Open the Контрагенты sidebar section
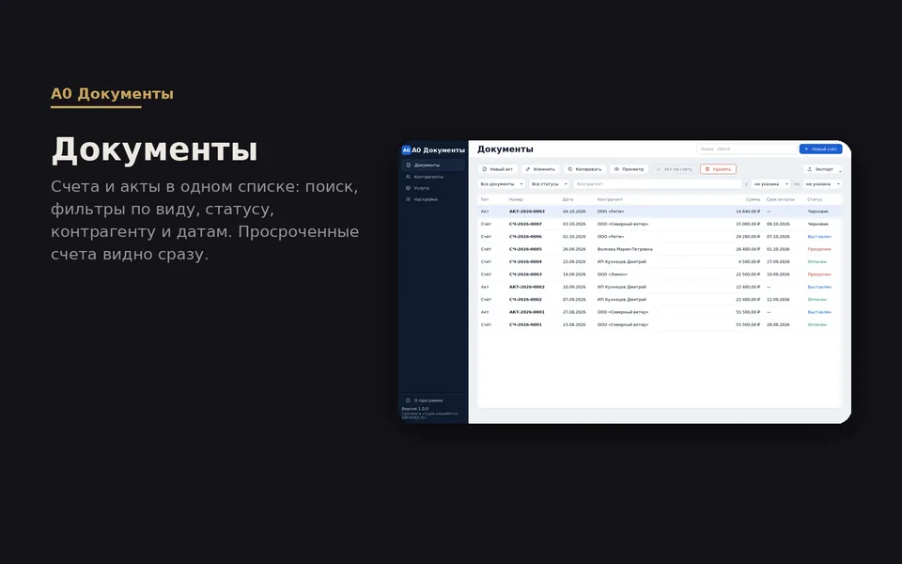Viewport: 902px width, 564px height. click(433, 177)
